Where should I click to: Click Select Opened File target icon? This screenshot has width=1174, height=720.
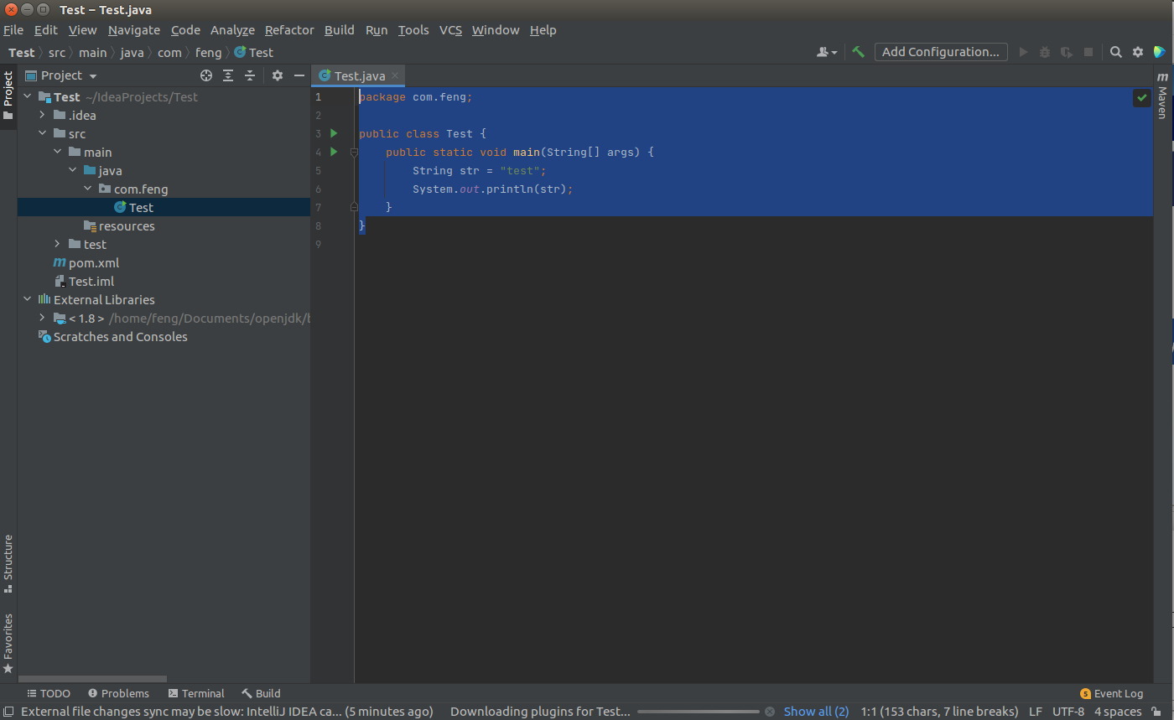pyautogui.click(x=206, y=75)
